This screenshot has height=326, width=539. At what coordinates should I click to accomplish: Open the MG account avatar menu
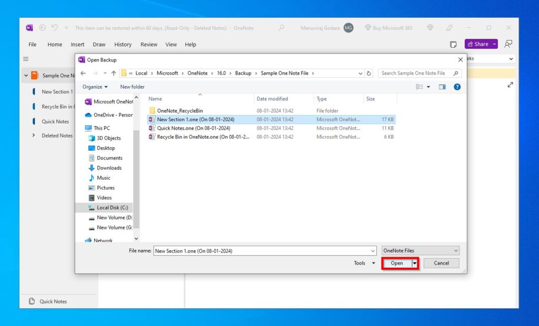point(348,27)
